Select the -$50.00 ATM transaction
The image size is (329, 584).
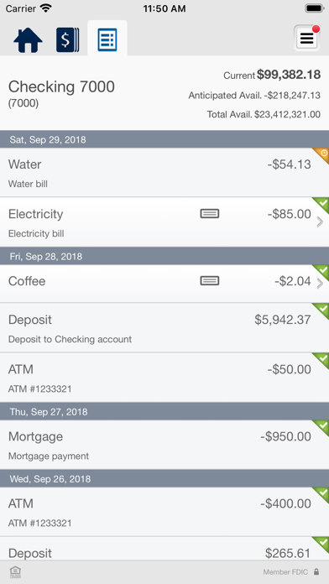coord(164,378)
